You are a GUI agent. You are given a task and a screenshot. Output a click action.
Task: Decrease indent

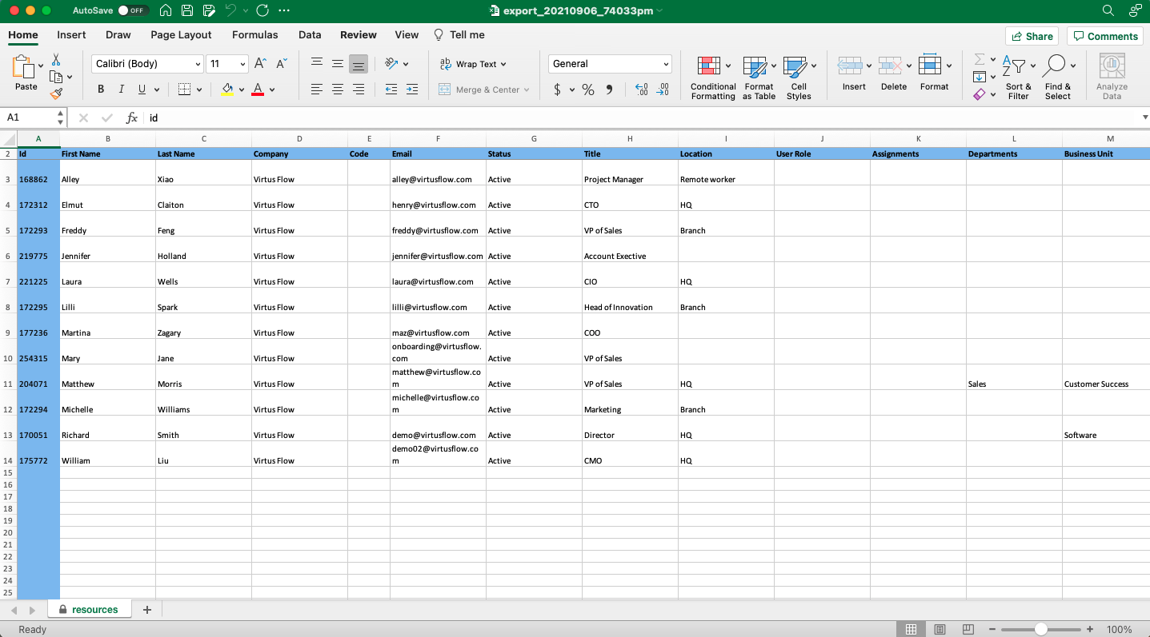tap(391, 90)
